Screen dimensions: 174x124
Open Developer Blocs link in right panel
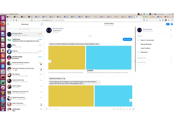click(147, 29)
